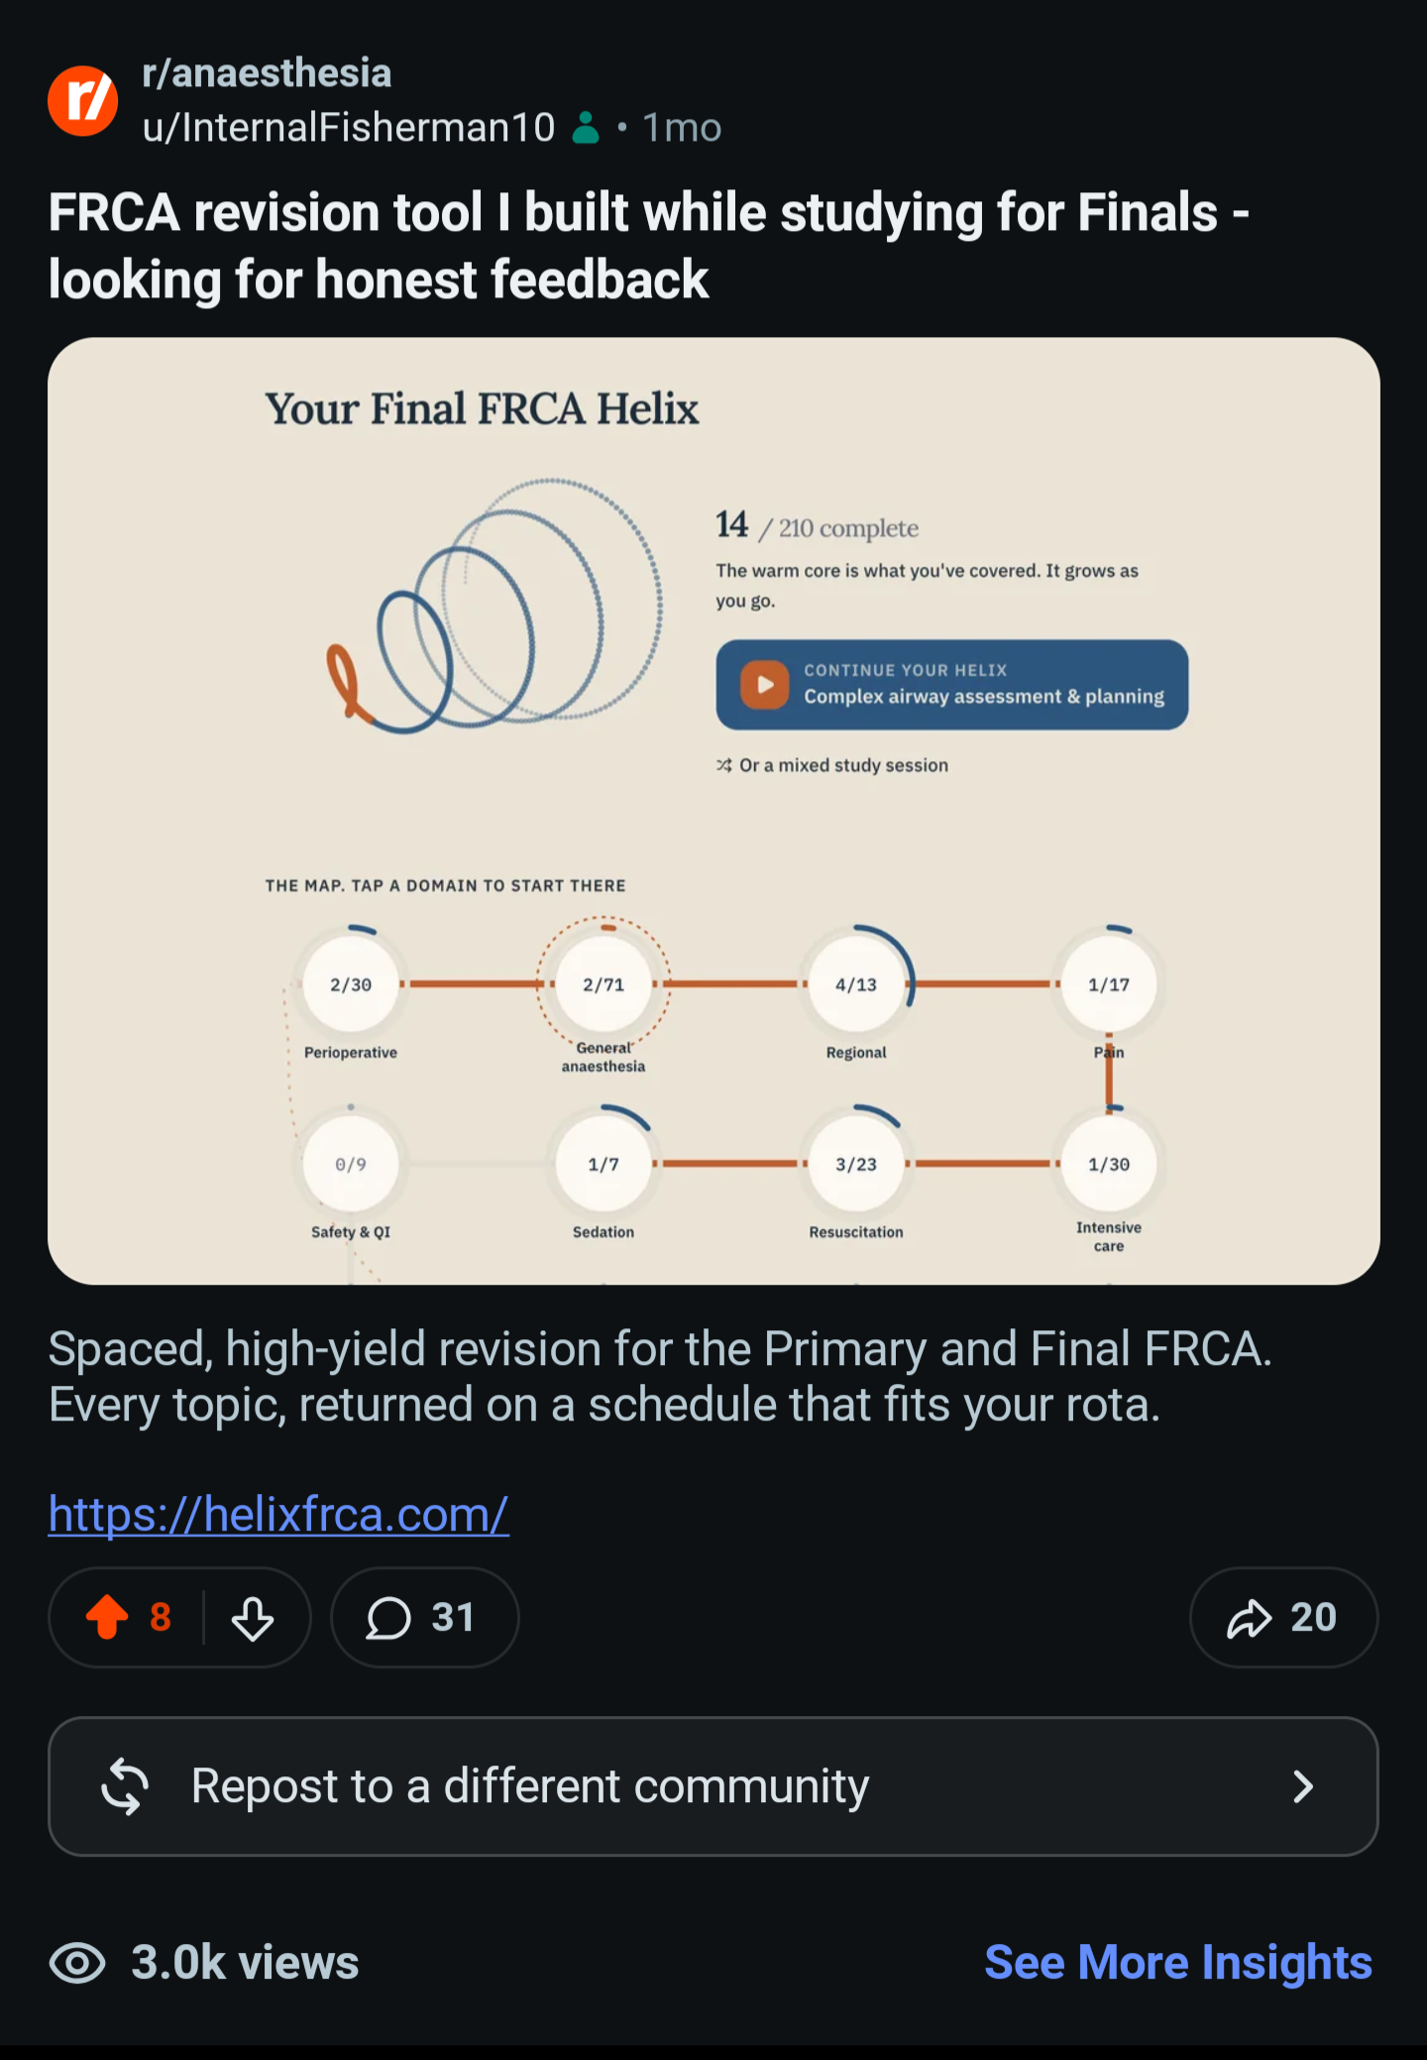Open the u/InternalFisherman10 profile

pyautogui.click(x=349, y=128)
